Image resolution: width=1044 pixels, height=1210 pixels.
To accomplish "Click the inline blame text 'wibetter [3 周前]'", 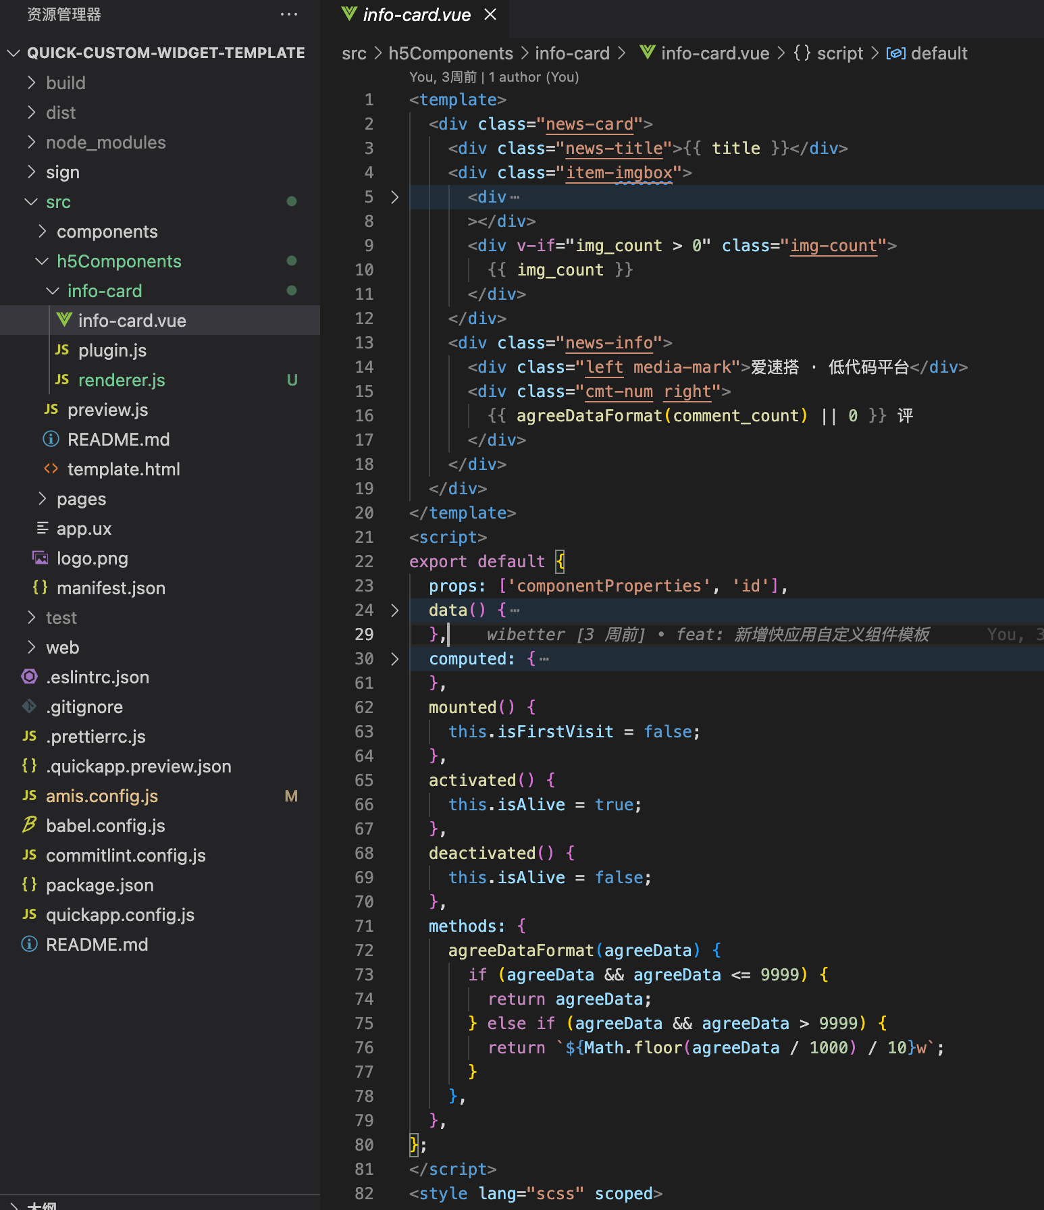I will click(x=566, y=635).
